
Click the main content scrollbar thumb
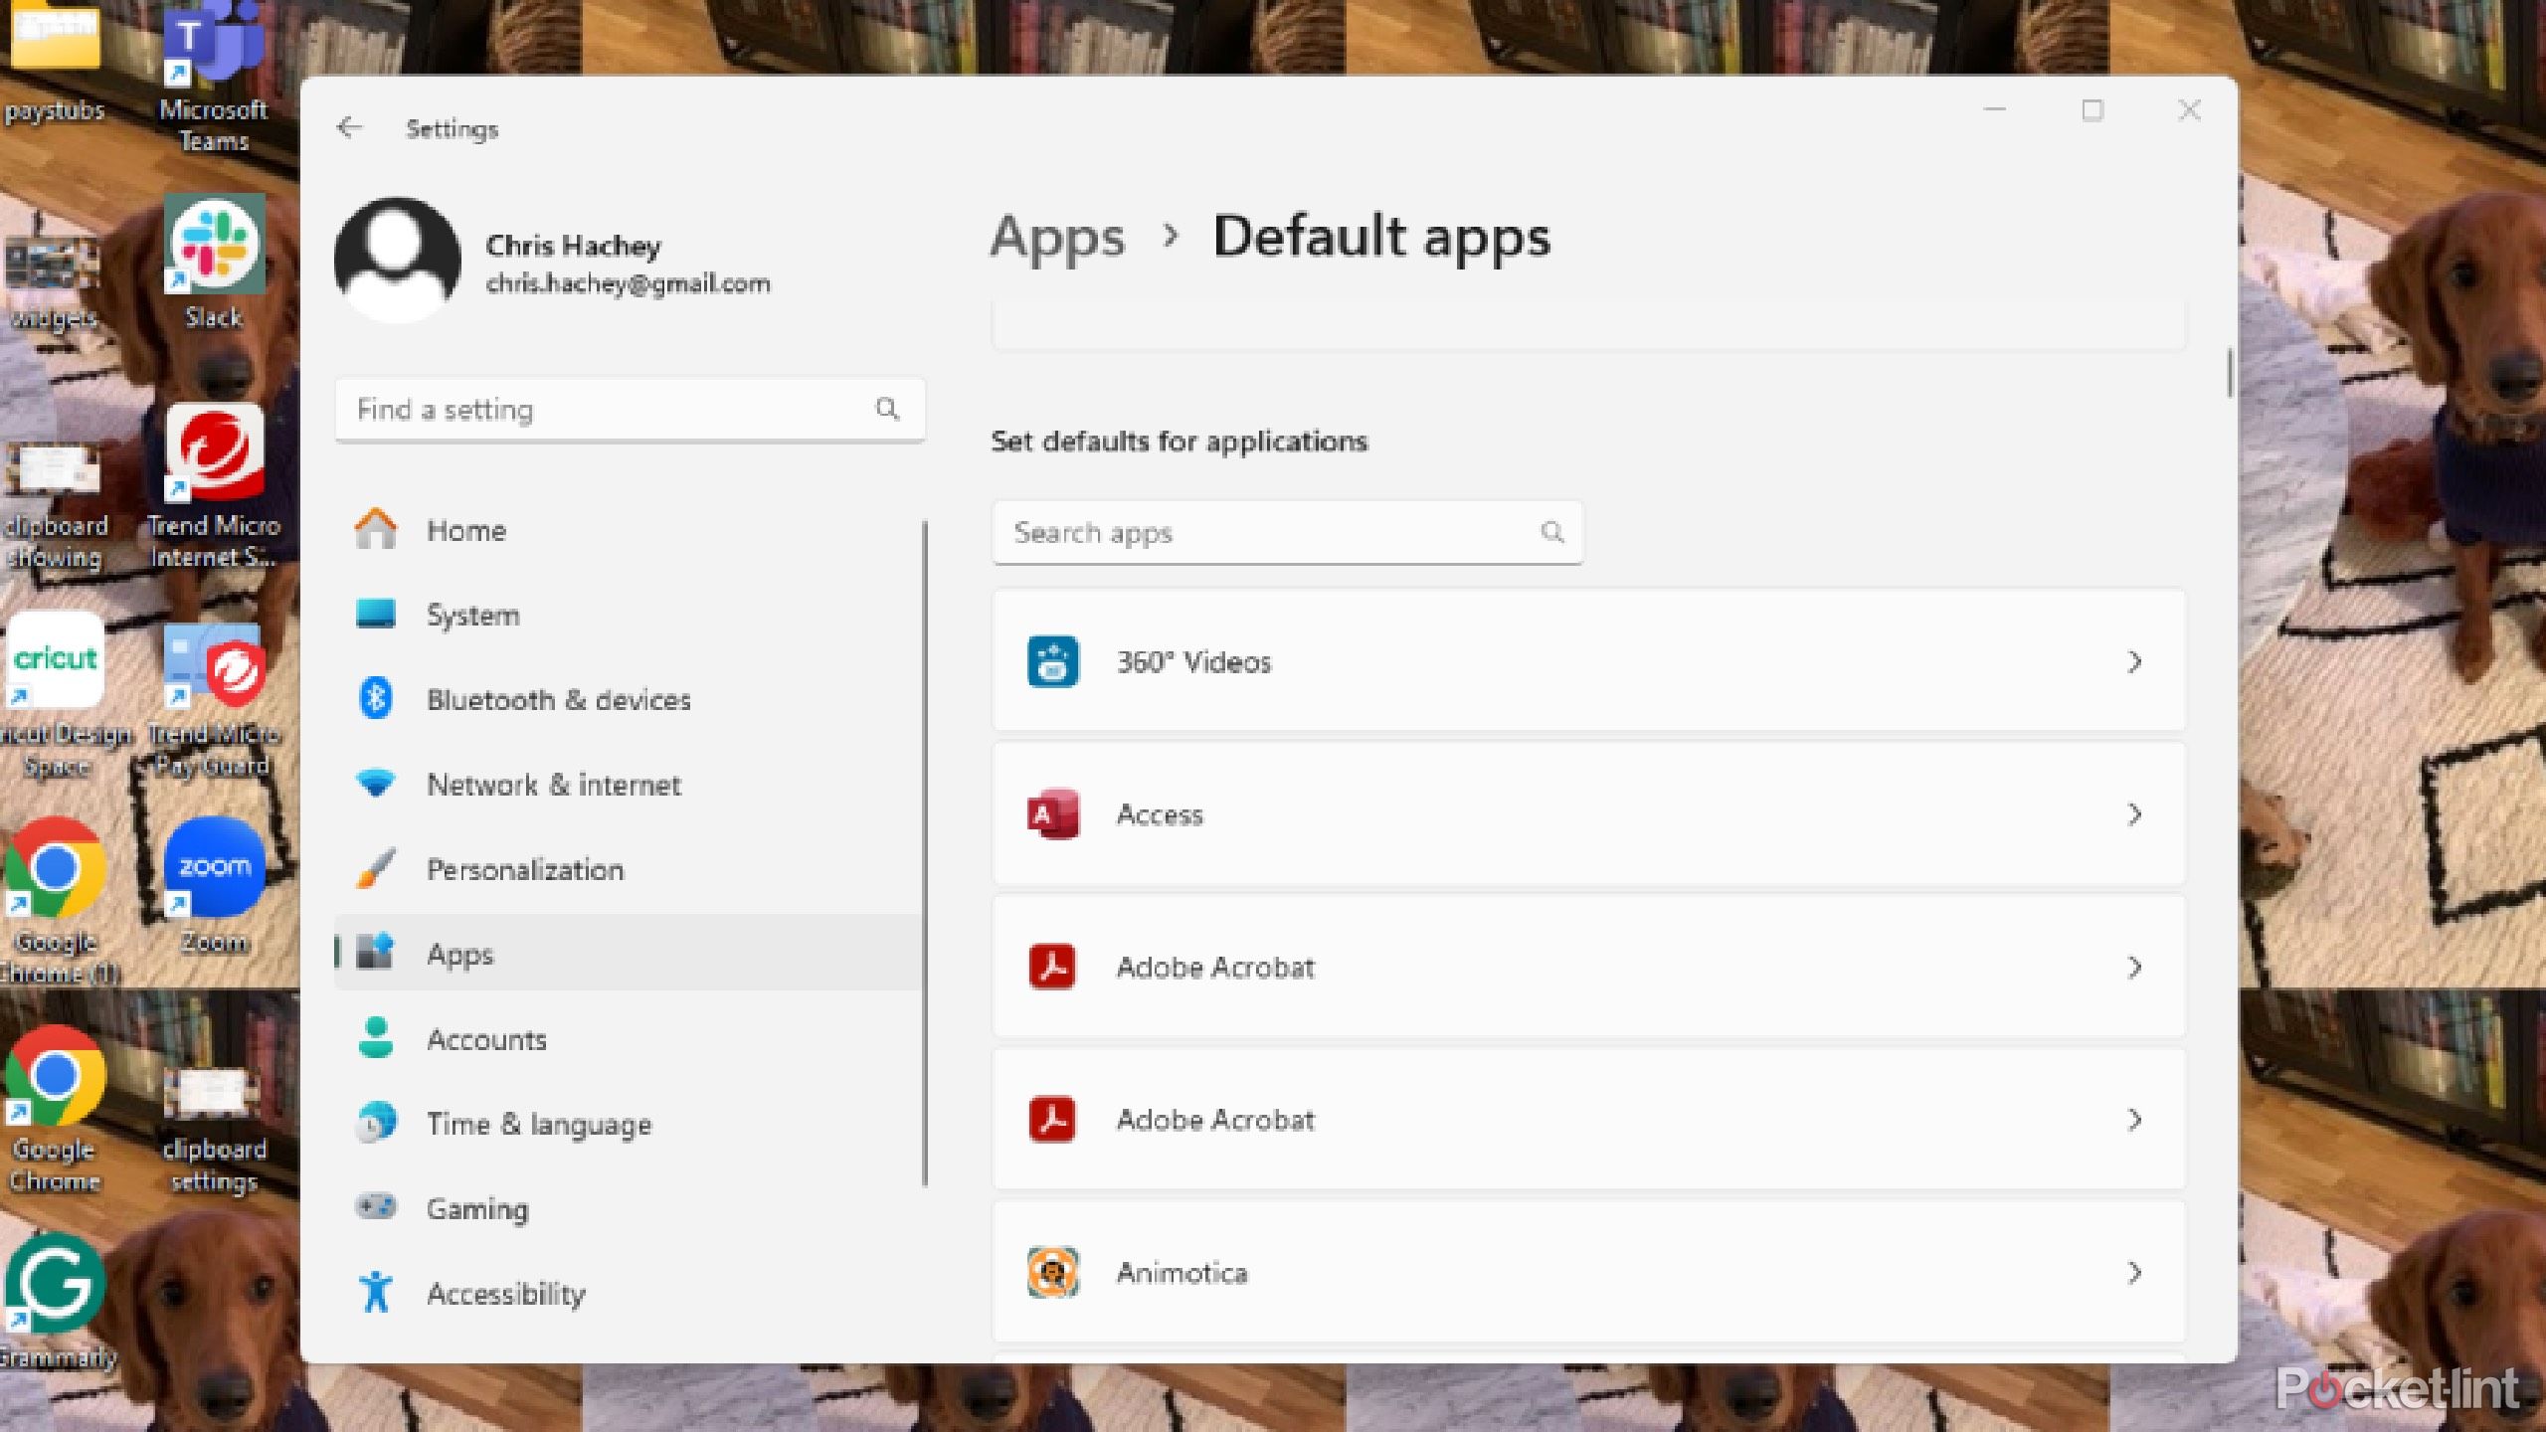pyautogui.click(x=2230, y=373)
